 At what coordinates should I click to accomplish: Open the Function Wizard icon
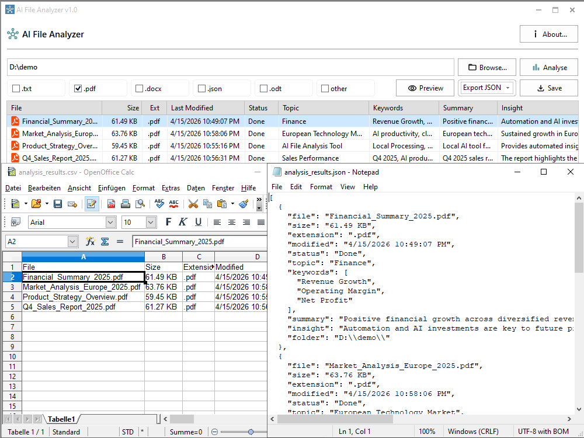(x=91, y=241)
